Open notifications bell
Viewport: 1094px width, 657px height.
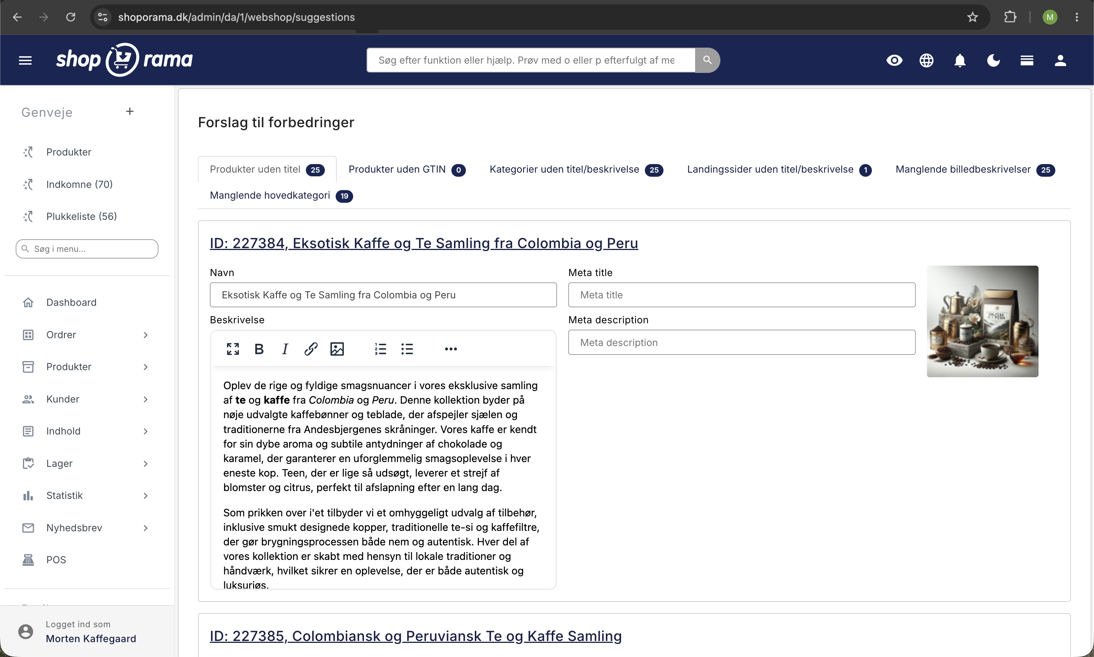coord(959,60)
